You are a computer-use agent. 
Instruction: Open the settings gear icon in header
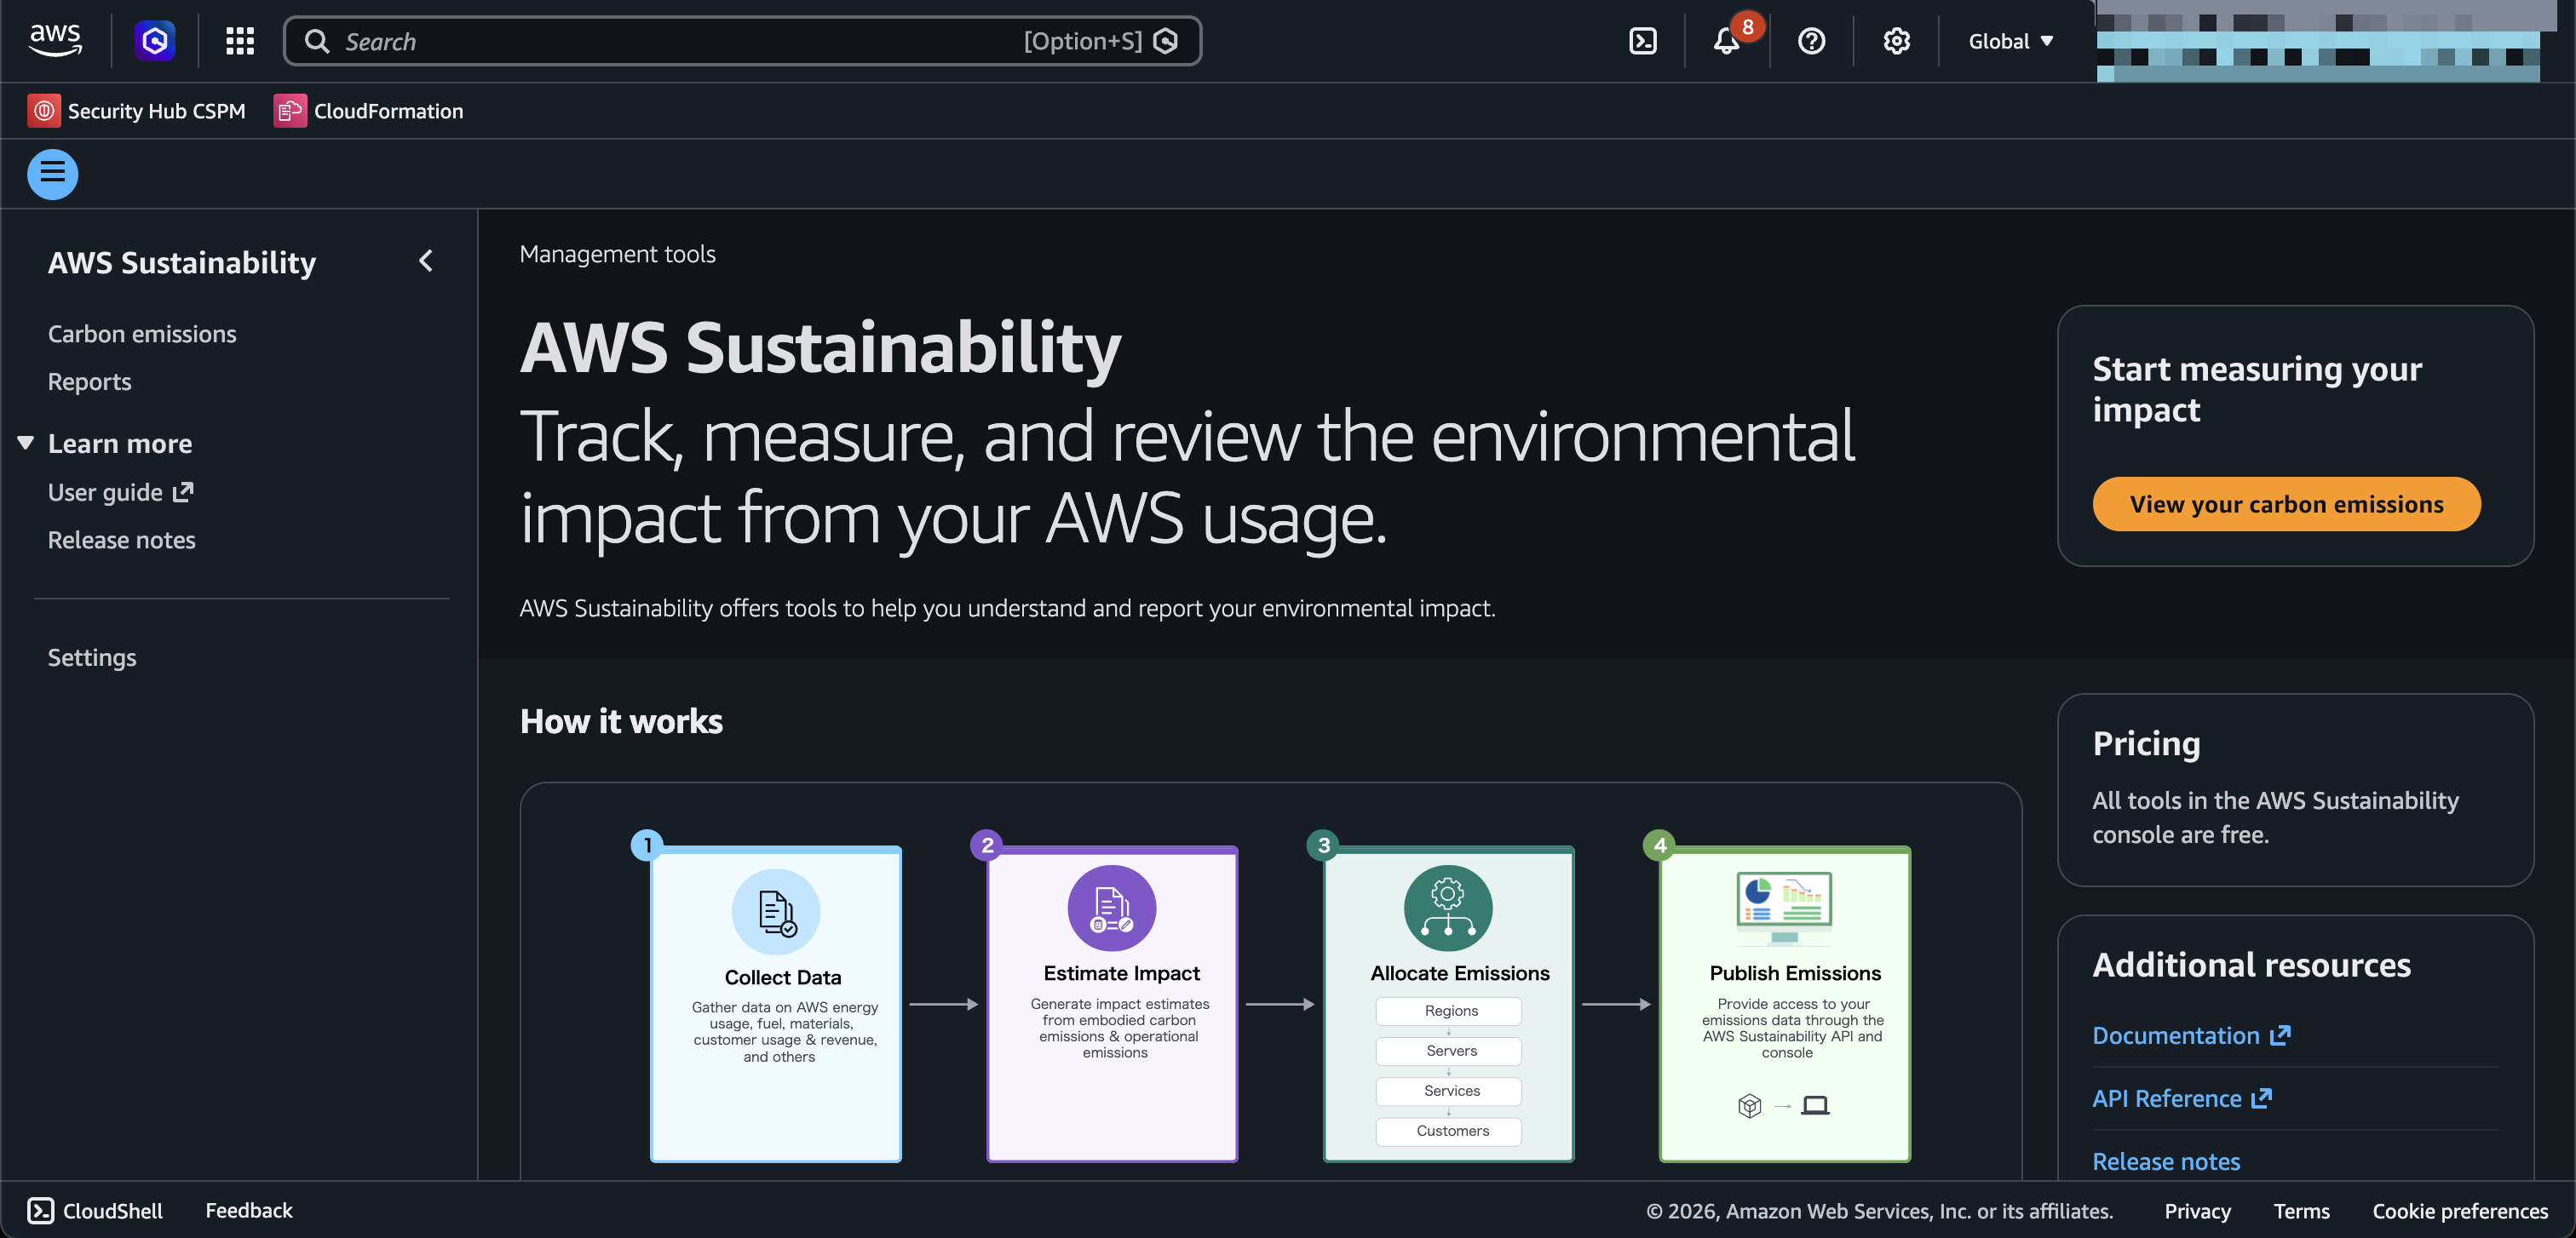click(1896, 41)
